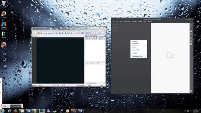Open Internet Explorer from the taskbar
This screenshot has width=201, height=113.
click(x=9, y=111)
